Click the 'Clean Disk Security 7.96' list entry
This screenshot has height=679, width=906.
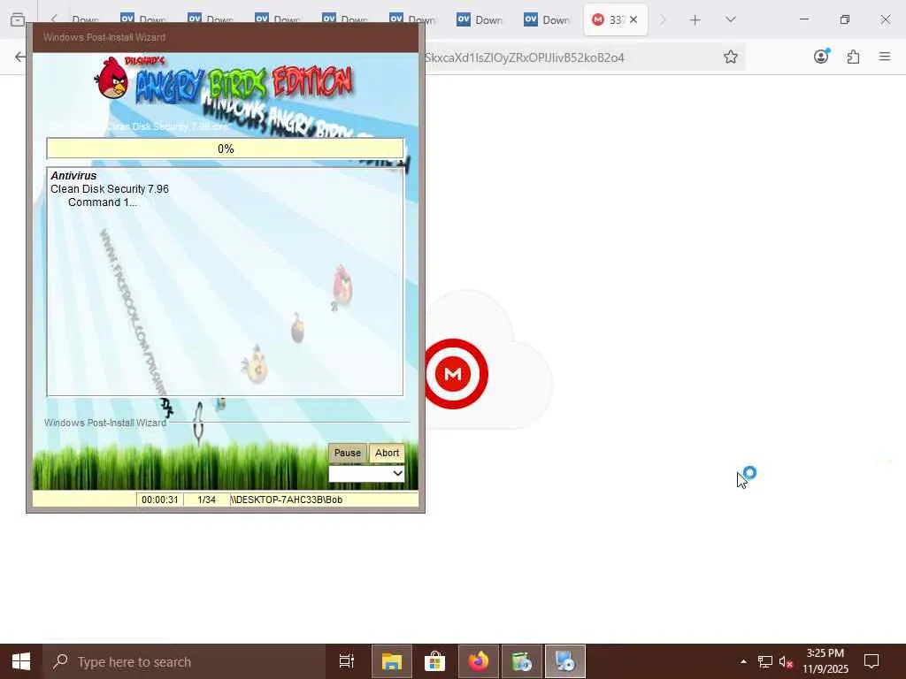pyautogui.click(x=109, y=189)
